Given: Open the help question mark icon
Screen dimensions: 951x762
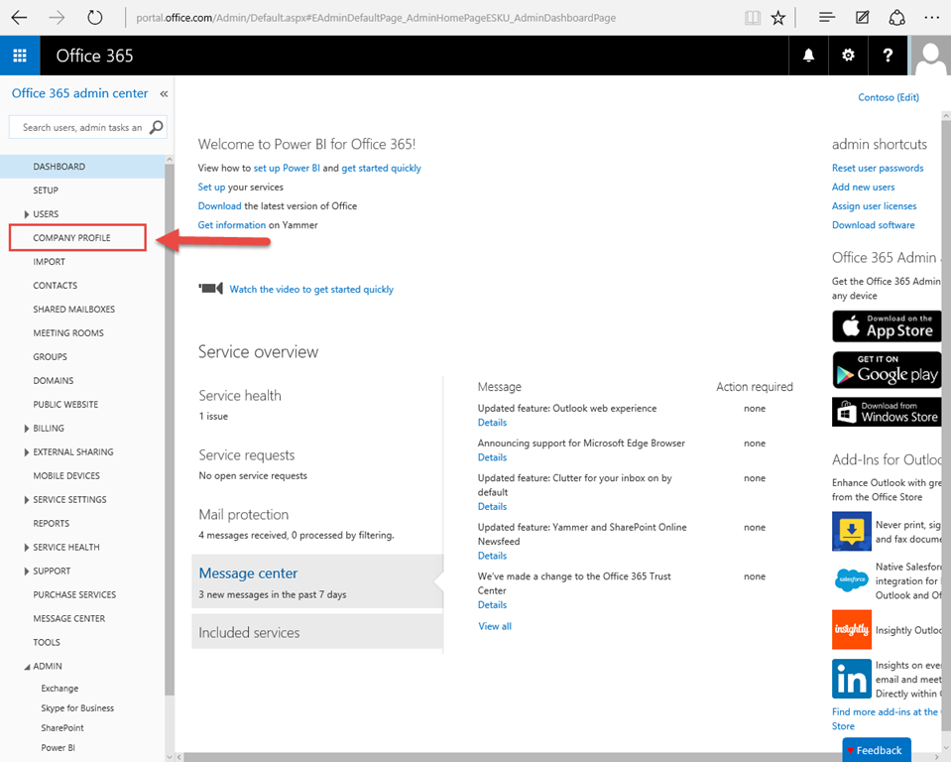Looking at the screenshot, I should click(x=888, y=56).
